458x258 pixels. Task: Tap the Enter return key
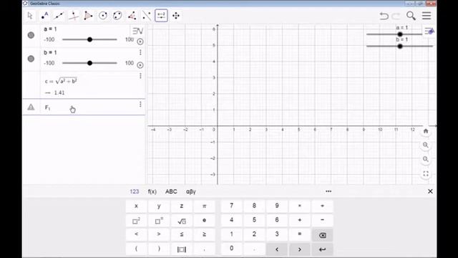[322, 249]
